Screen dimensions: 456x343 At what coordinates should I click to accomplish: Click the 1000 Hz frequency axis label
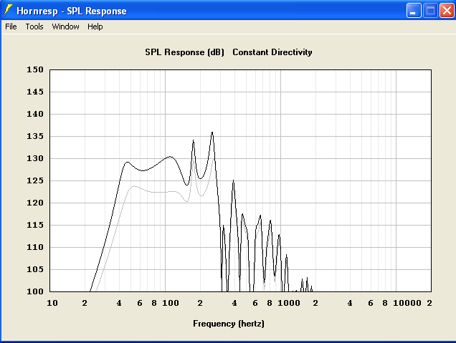(x=289, y=303)
